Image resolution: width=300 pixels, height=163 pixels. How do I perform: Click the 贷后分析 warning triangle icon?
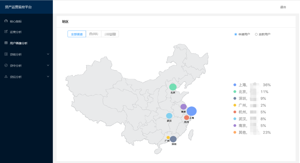coord(6,77)
